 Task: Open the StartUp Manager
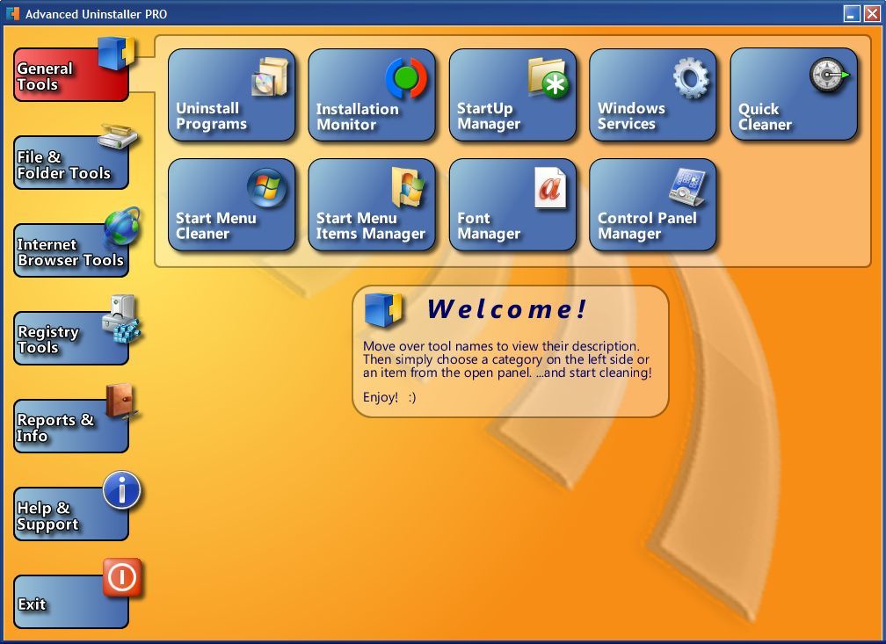coord(512,95)
